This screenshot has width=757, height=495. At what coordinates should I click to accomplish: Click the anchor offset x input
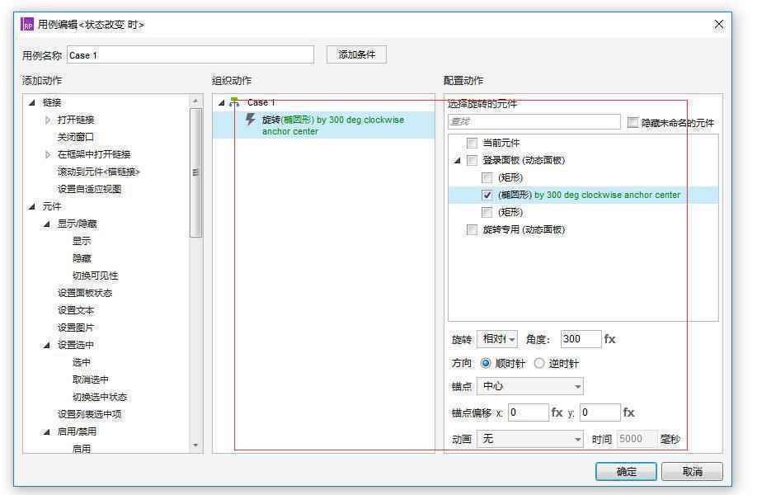tap(528, 412)
